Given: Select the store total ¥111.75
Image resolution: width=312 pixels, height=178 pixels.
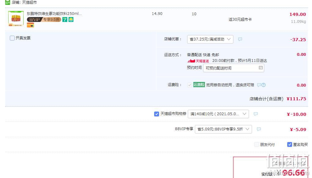Looking at the screenshot, I should [x=296, y=99].
